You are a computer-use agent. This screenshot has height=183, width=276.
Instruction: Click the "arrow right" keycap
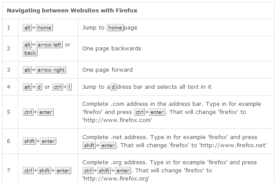click(51, 70)
